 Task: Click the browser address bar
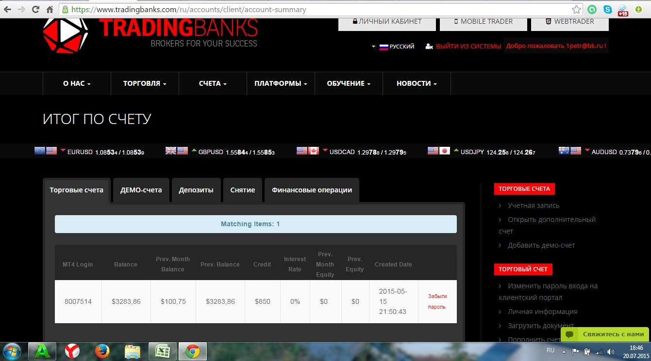click(311, 9)
